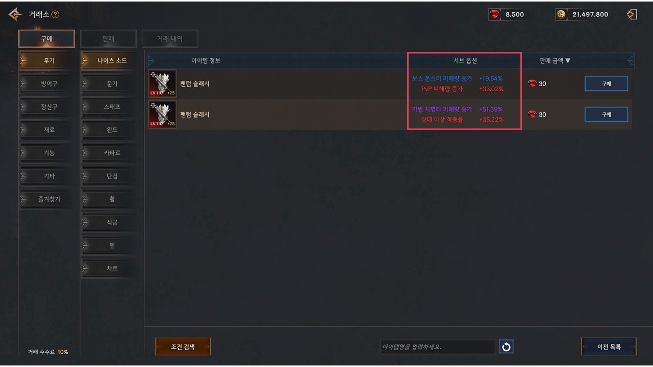Focus the item name search field
Screen dimensions: 653x367
point(438,347)
